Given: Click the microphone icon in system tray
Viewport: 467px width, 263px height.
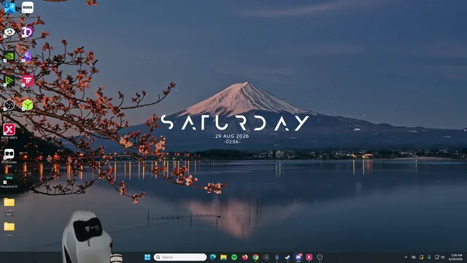Looking at the screenshot, I should coord(429,257).
